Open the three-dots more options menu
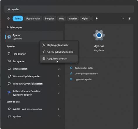The height and width of the screenshot is (129, 138). [123, 18]
